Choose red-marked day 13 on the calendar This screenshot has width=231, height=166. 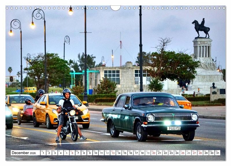coord(113,153)
